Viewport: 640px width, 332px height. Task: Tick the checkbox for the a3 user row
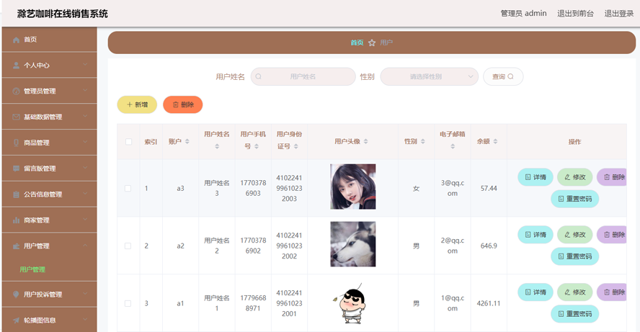pyautogui.click(x=128, y=189)
